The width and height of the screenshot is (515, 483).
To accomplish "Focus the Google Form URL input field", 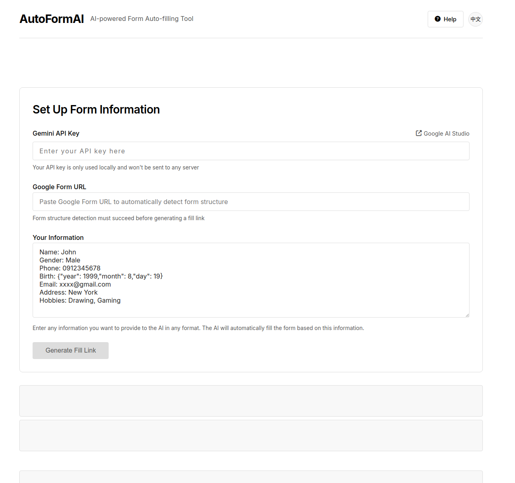I will (x=251, y=202).
